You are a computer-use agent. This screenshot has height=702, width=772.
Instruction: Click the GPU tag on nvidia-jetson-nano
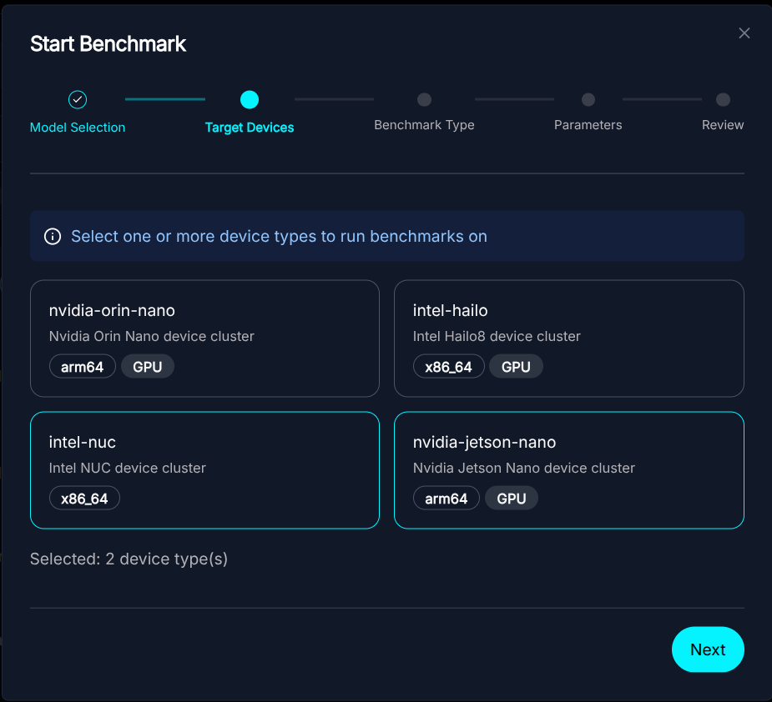point(512,499)
